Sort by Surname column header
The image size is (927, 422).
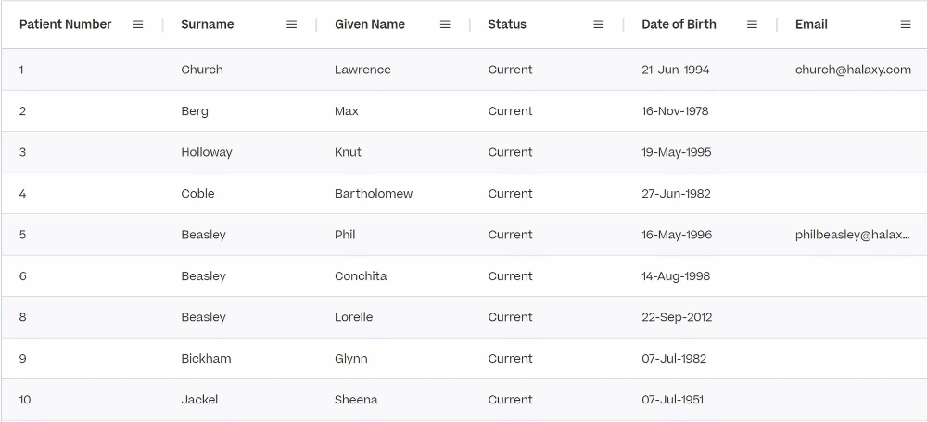(x=208, y=24)
